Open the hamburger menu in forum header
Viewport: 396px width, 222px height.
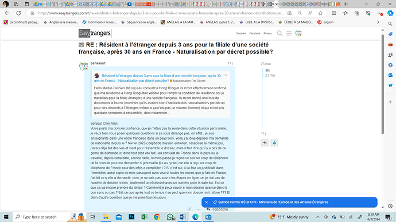pos(289,33)
